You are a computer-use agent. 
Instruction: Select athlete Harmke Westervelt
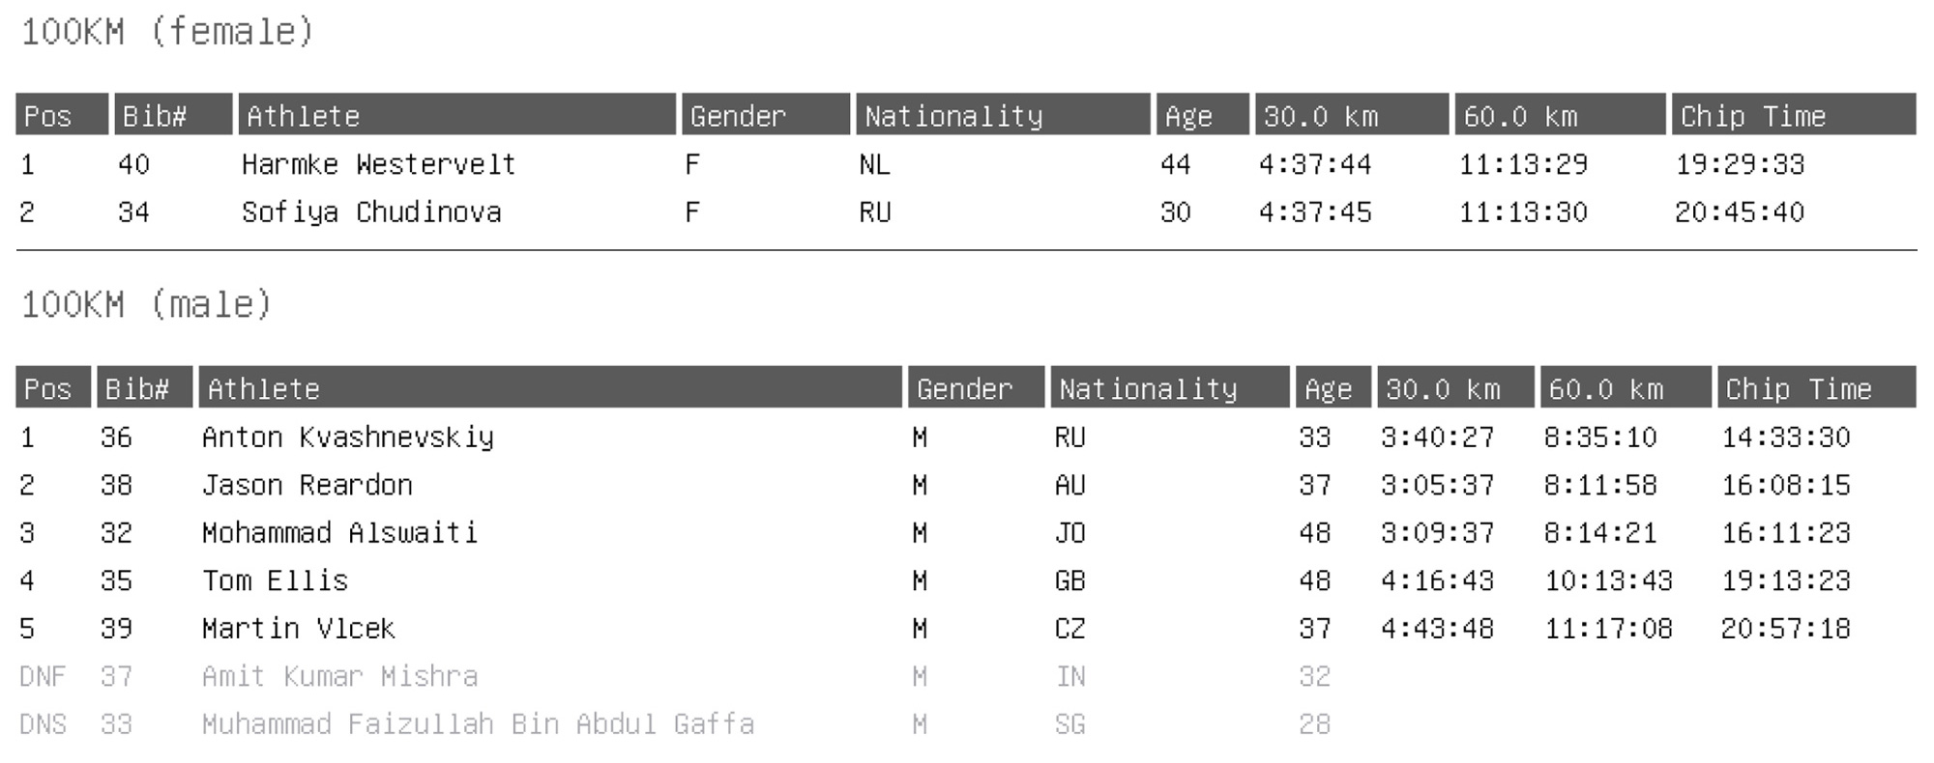tap(378, 164)
